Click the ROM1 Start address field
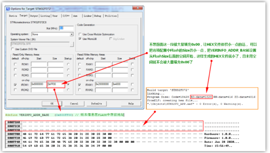The width and height of the screenshot is (270, 153). (39, 64)
